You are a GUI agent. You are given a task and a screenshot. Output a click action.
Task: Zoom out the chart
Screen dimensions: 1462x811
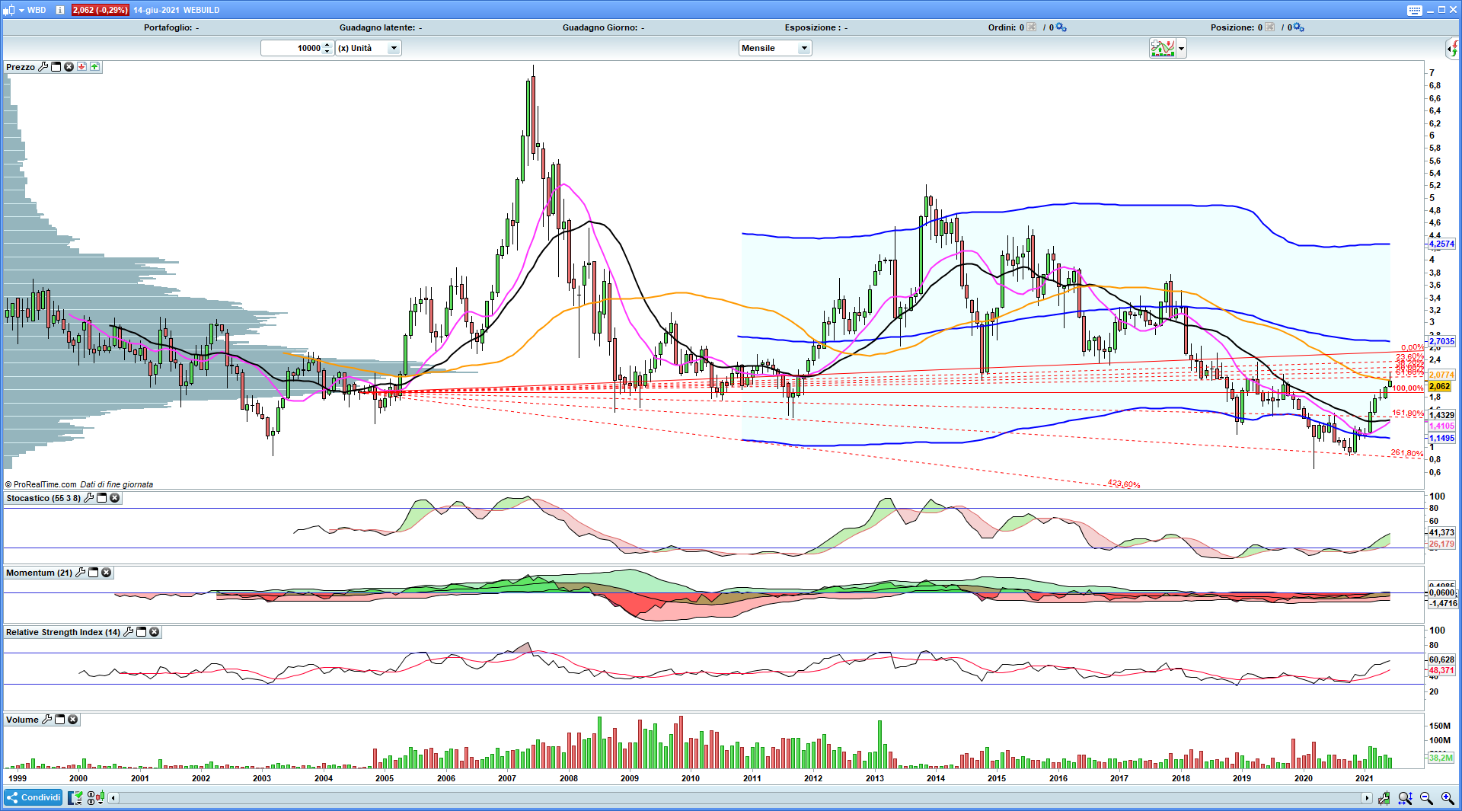(x=1426, y=798)
